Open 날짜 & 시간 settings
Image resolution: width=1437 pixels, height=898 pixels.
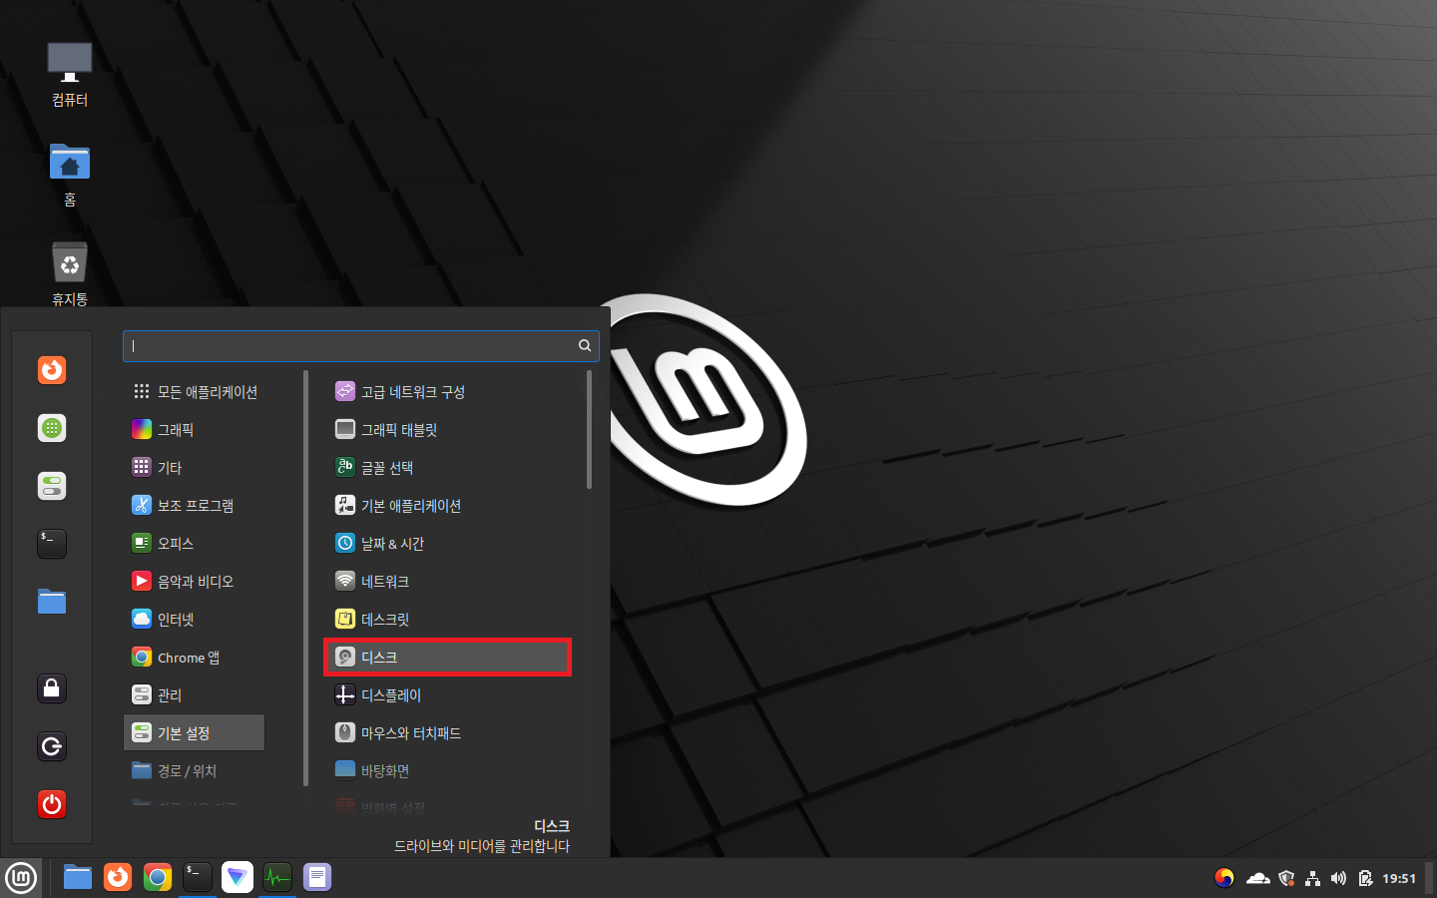(448, 544)
